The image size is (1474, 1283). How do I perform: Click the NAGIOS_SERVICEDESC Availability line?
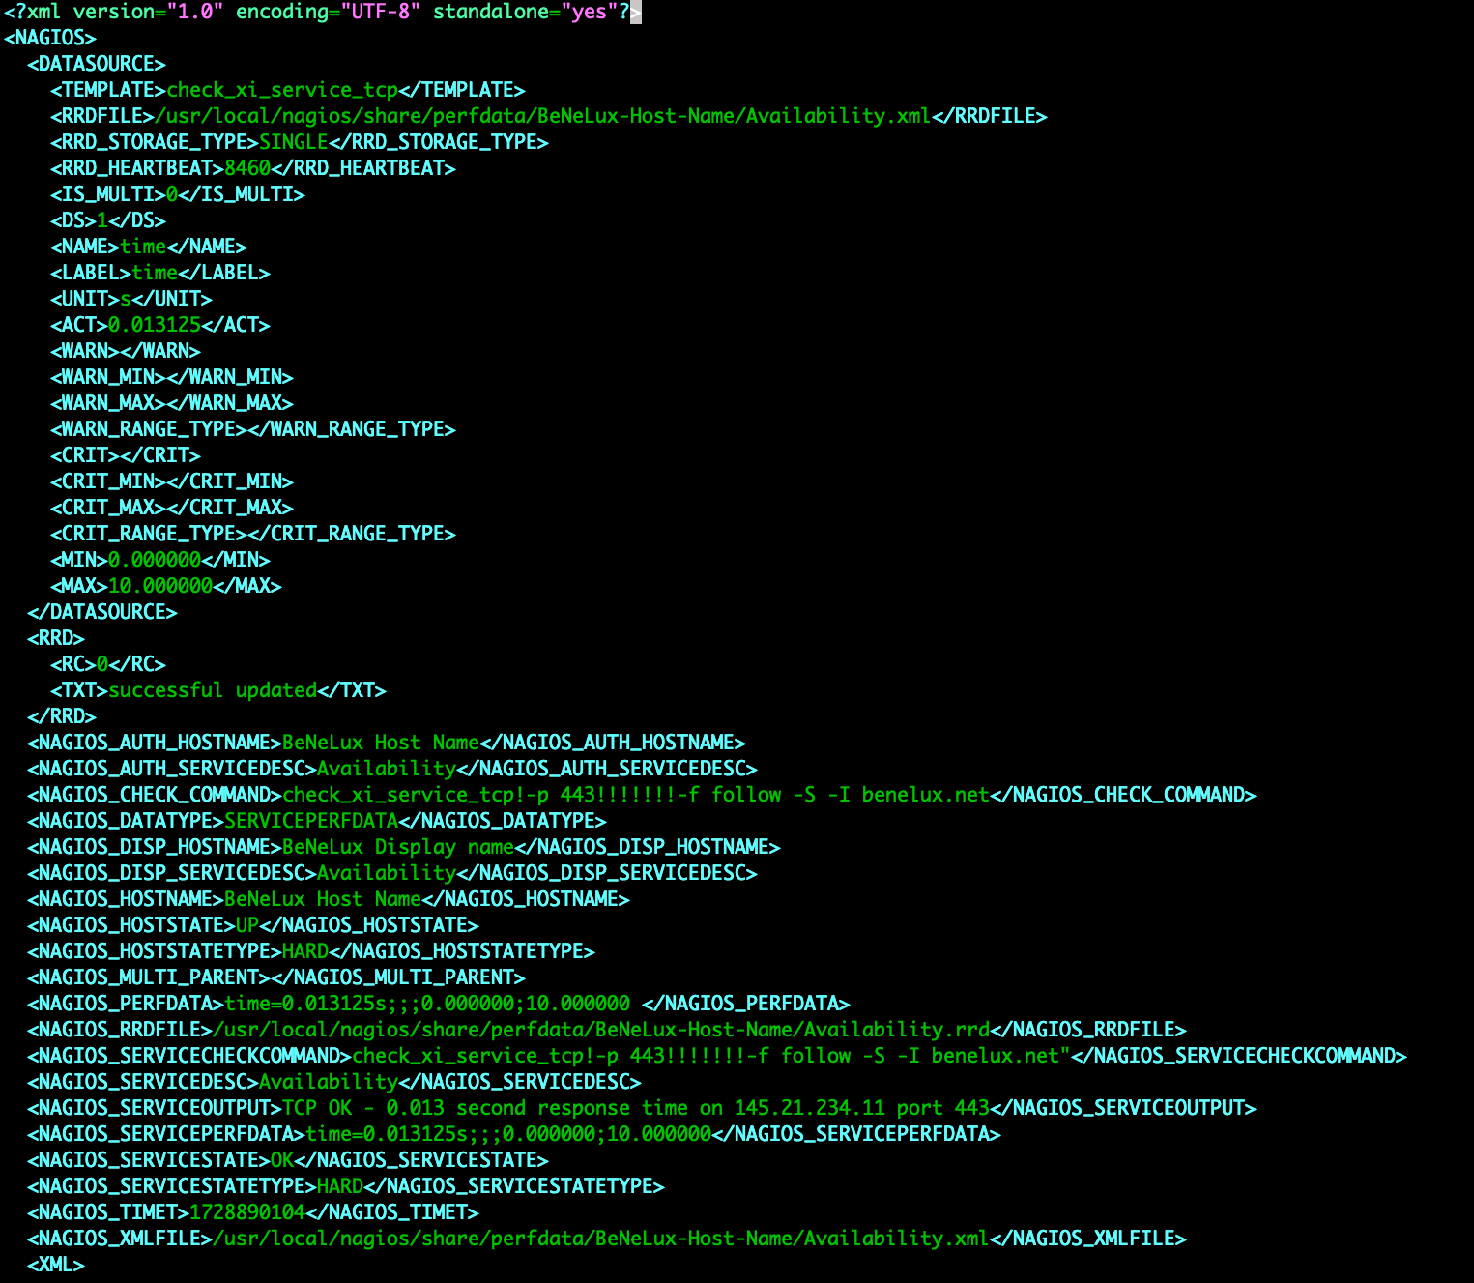(x=334, y=1082)
